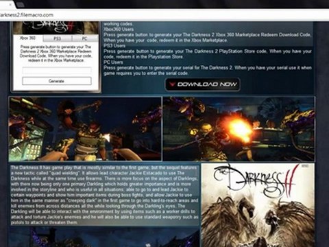Click the Xbox 360 instructions in the generator box
Image resolution: width=329 pixels, height=247 pixels.
tap(56, 54)
